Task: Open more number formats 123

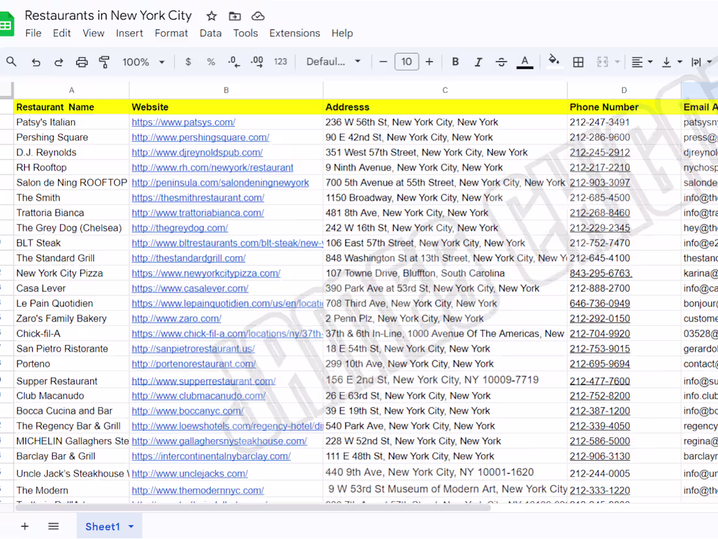Action: click(280, 61)
